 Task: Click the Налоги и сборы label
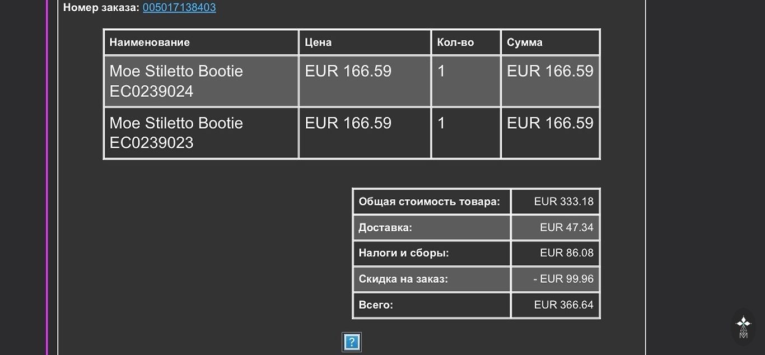(404, 253)
